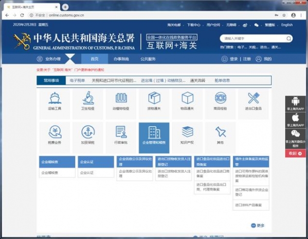Click the browser back arrow
Viewport: 308px width, 239px height.
pyautogui.click(x=7, y=15)
